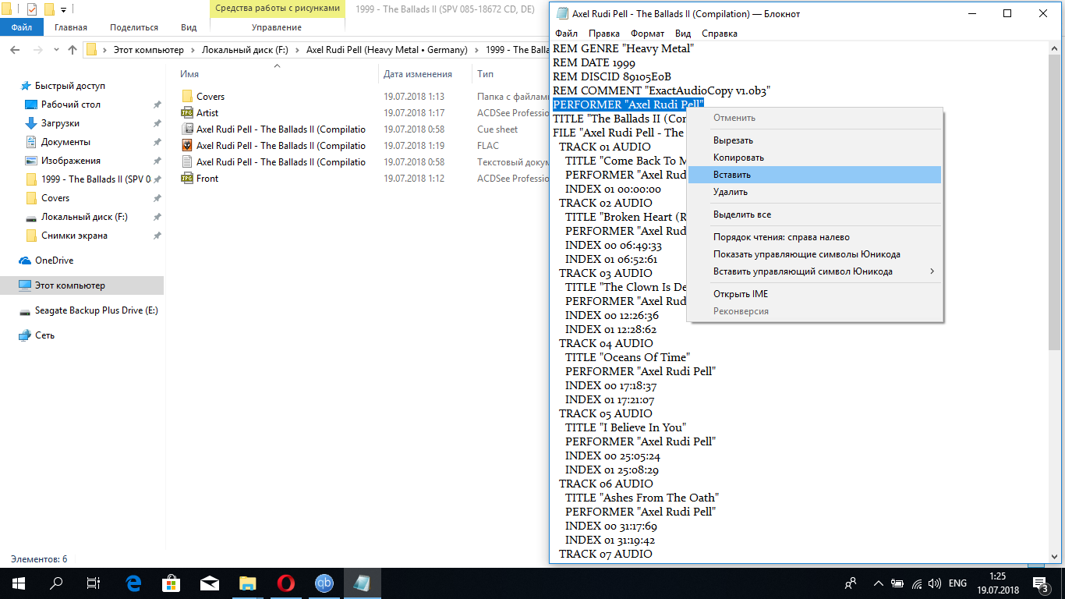The width and height of the screenshot is (1065, 599).
Task: Click the Notepad icon on the taskbar
Action: point(362,583)
